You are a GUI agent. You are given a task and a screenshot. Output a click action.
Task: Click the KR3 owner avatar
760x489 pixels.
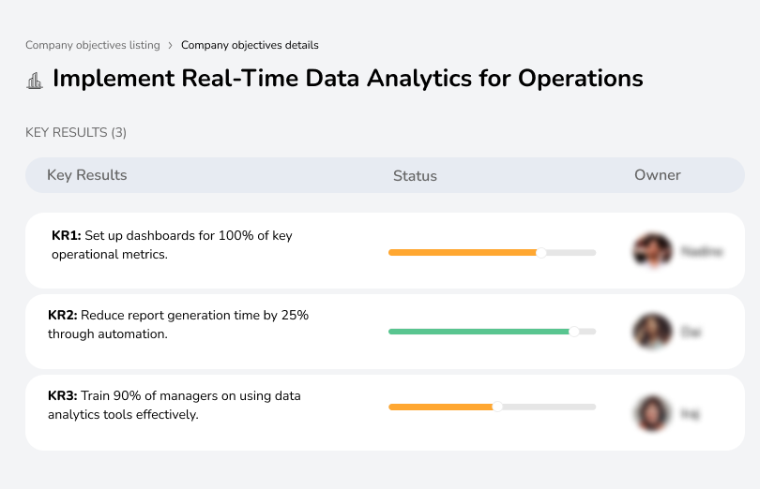652,413
